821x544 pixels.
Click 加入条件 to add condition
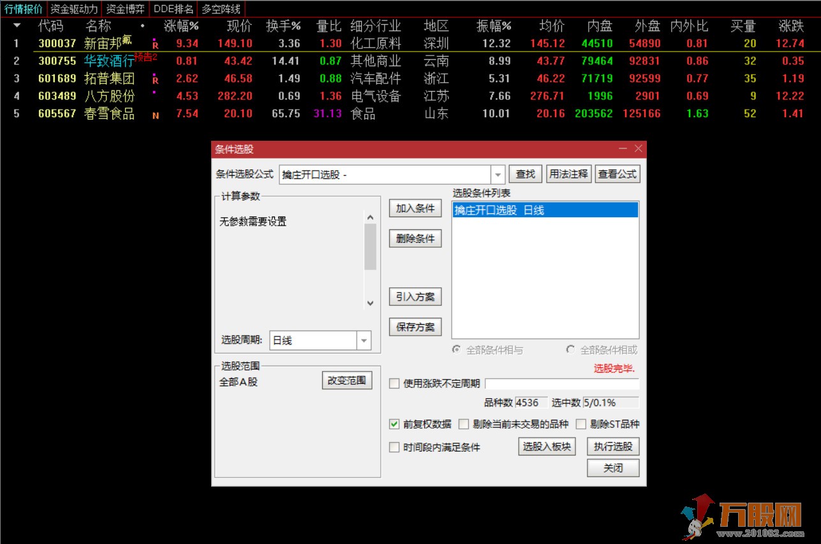click(x=415, y=208)
